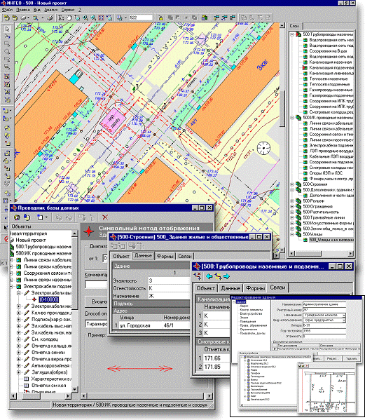Click the pencil icon beside Заглушка(обрез)
This screenshot has height=420, width=365.
27,372
